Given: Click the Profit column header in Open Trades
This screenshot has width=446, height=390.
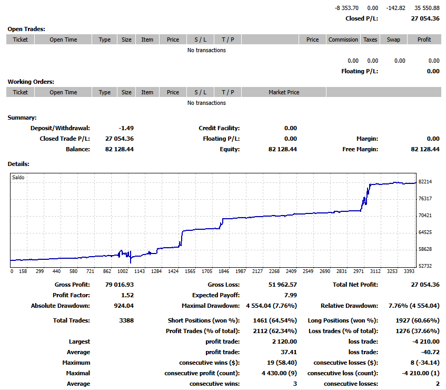Looking at the screenshot, I should 424,40.
